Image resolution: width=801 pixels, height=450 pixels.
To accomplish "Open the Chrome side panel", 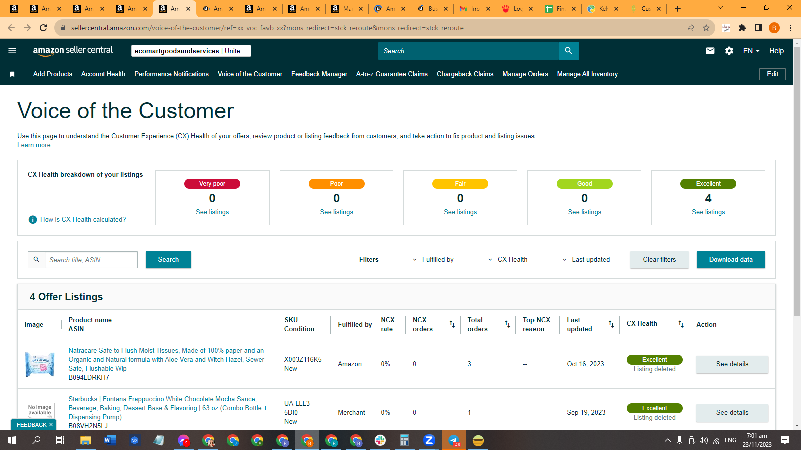I will coord(758,28).
